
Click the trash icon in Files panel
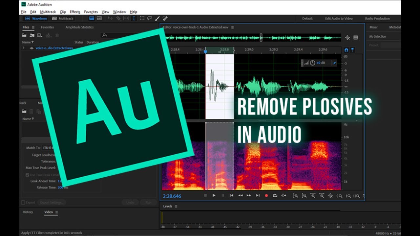57,35
